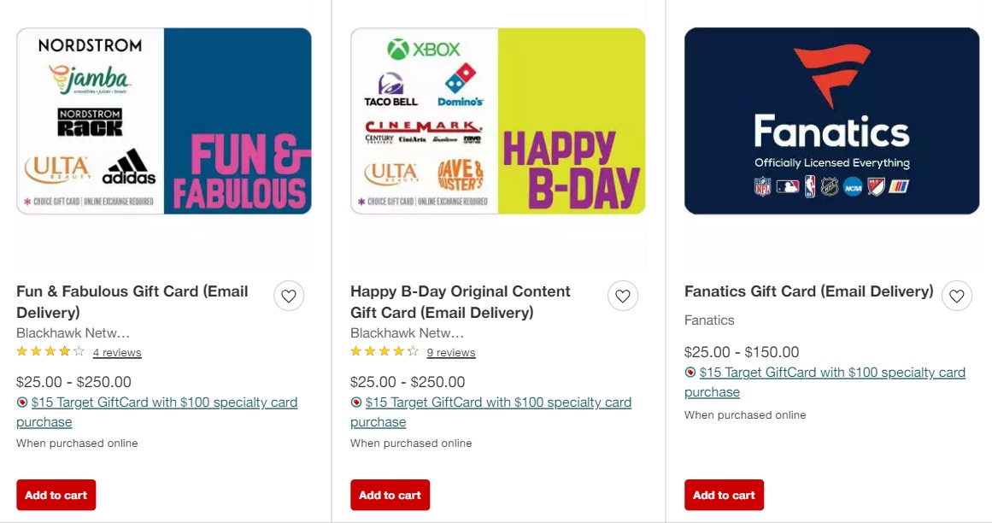The height and width of the screenshot is (523, 992).
Task: Open the Happy B-Day Original Content title link
Action: coord(460,301)
